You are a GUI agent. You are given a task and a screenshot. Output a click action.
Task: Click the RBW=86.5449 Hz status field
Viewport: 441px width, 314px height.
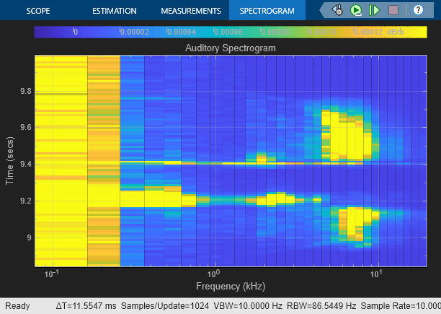point(321,306)
